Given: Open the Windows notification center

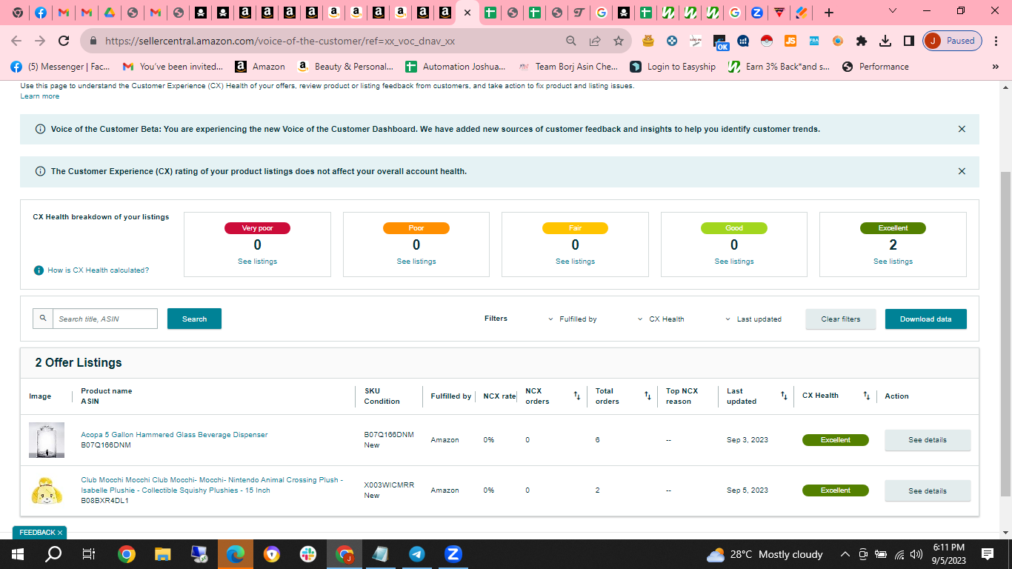Looking at the screenshot, I should click(988, 554).
